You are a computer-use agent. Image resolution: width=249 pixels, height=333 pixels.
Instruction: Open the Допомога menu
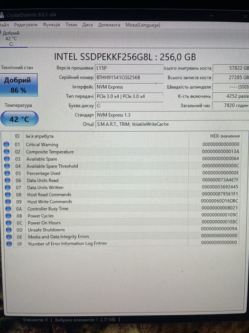pyautogui.click(x=109, y=25)
